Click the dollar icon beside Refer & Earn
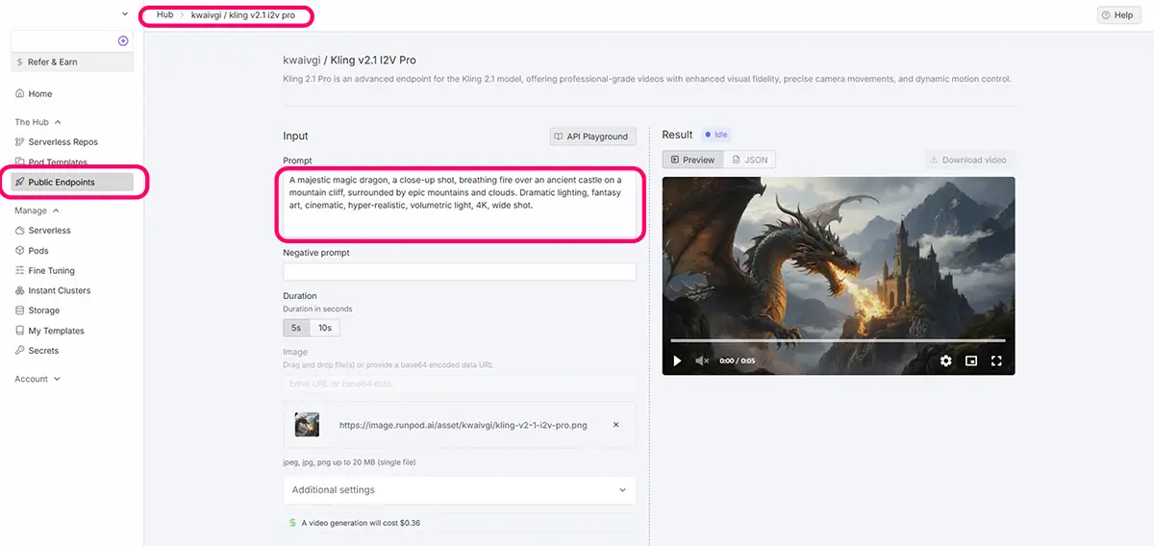The width and height of the screenshot is (1154, 546). click(20, 62)
